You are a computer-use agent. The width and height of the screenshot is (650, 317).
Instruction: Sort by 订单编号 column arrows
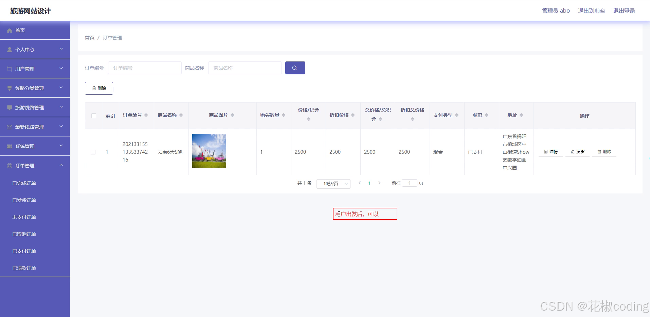(146, 115)
